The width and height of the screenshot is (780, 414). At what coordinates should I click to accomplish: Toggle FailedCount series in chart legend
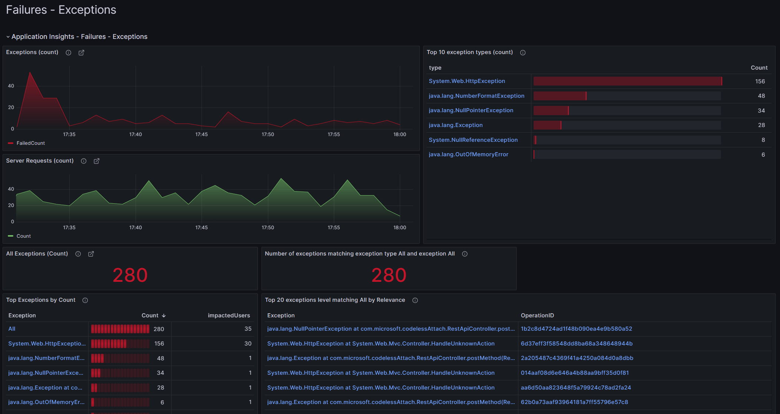pos(30,143)
